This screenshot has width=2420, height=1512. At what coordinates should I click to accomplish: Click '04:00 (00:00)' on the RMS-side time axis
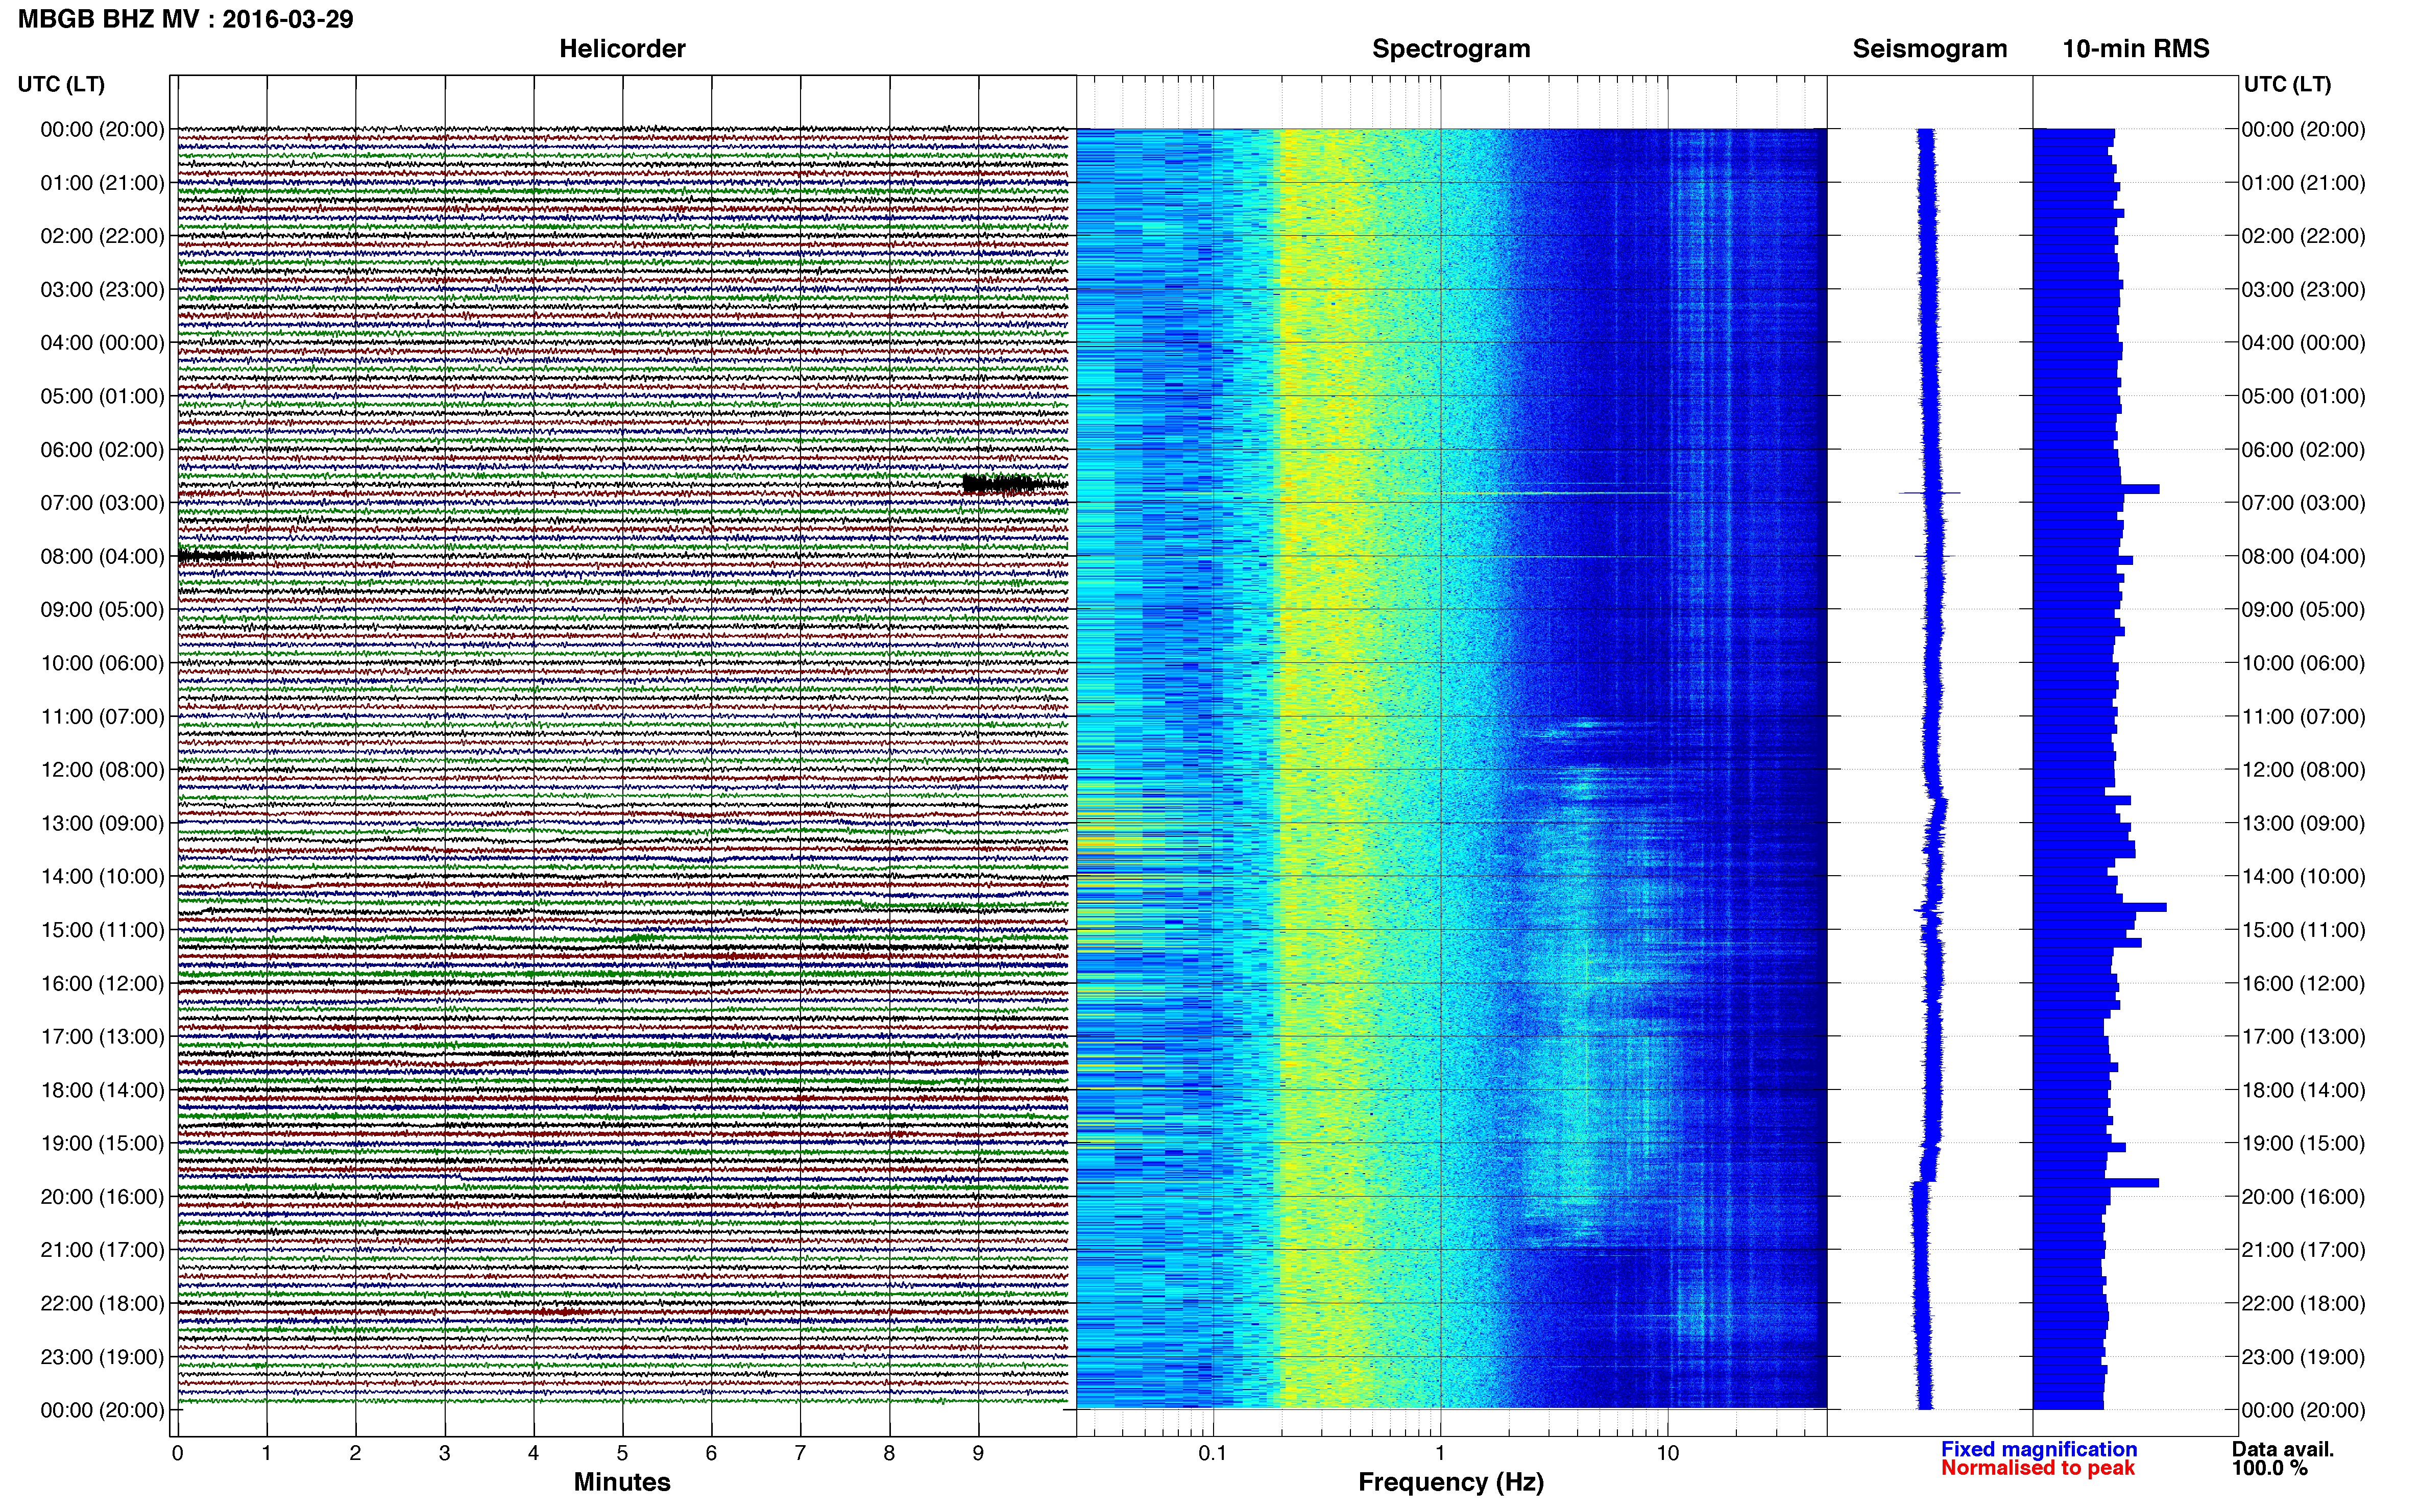click(2303, 343)
